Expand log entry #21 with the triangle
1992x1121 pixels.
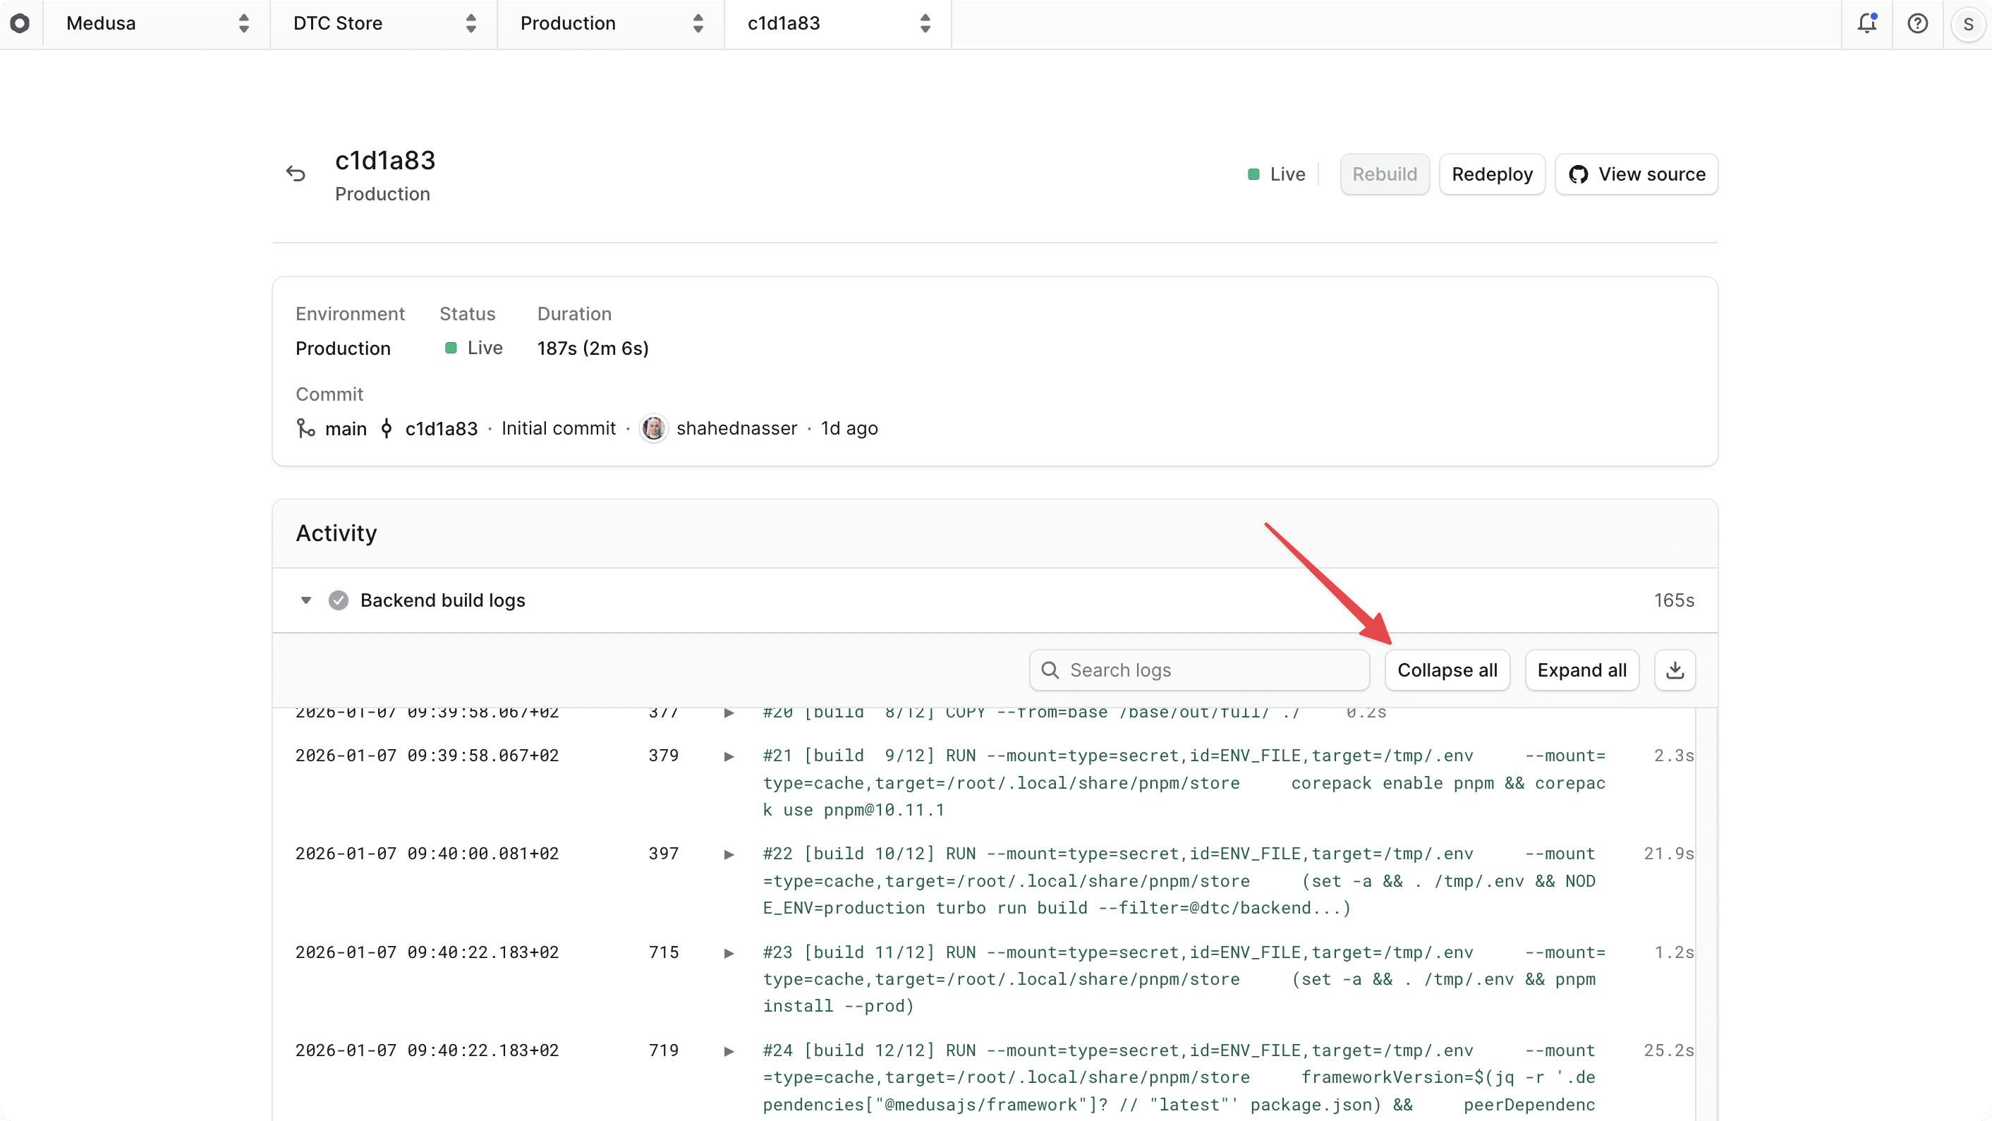click(x=728, y=756)
